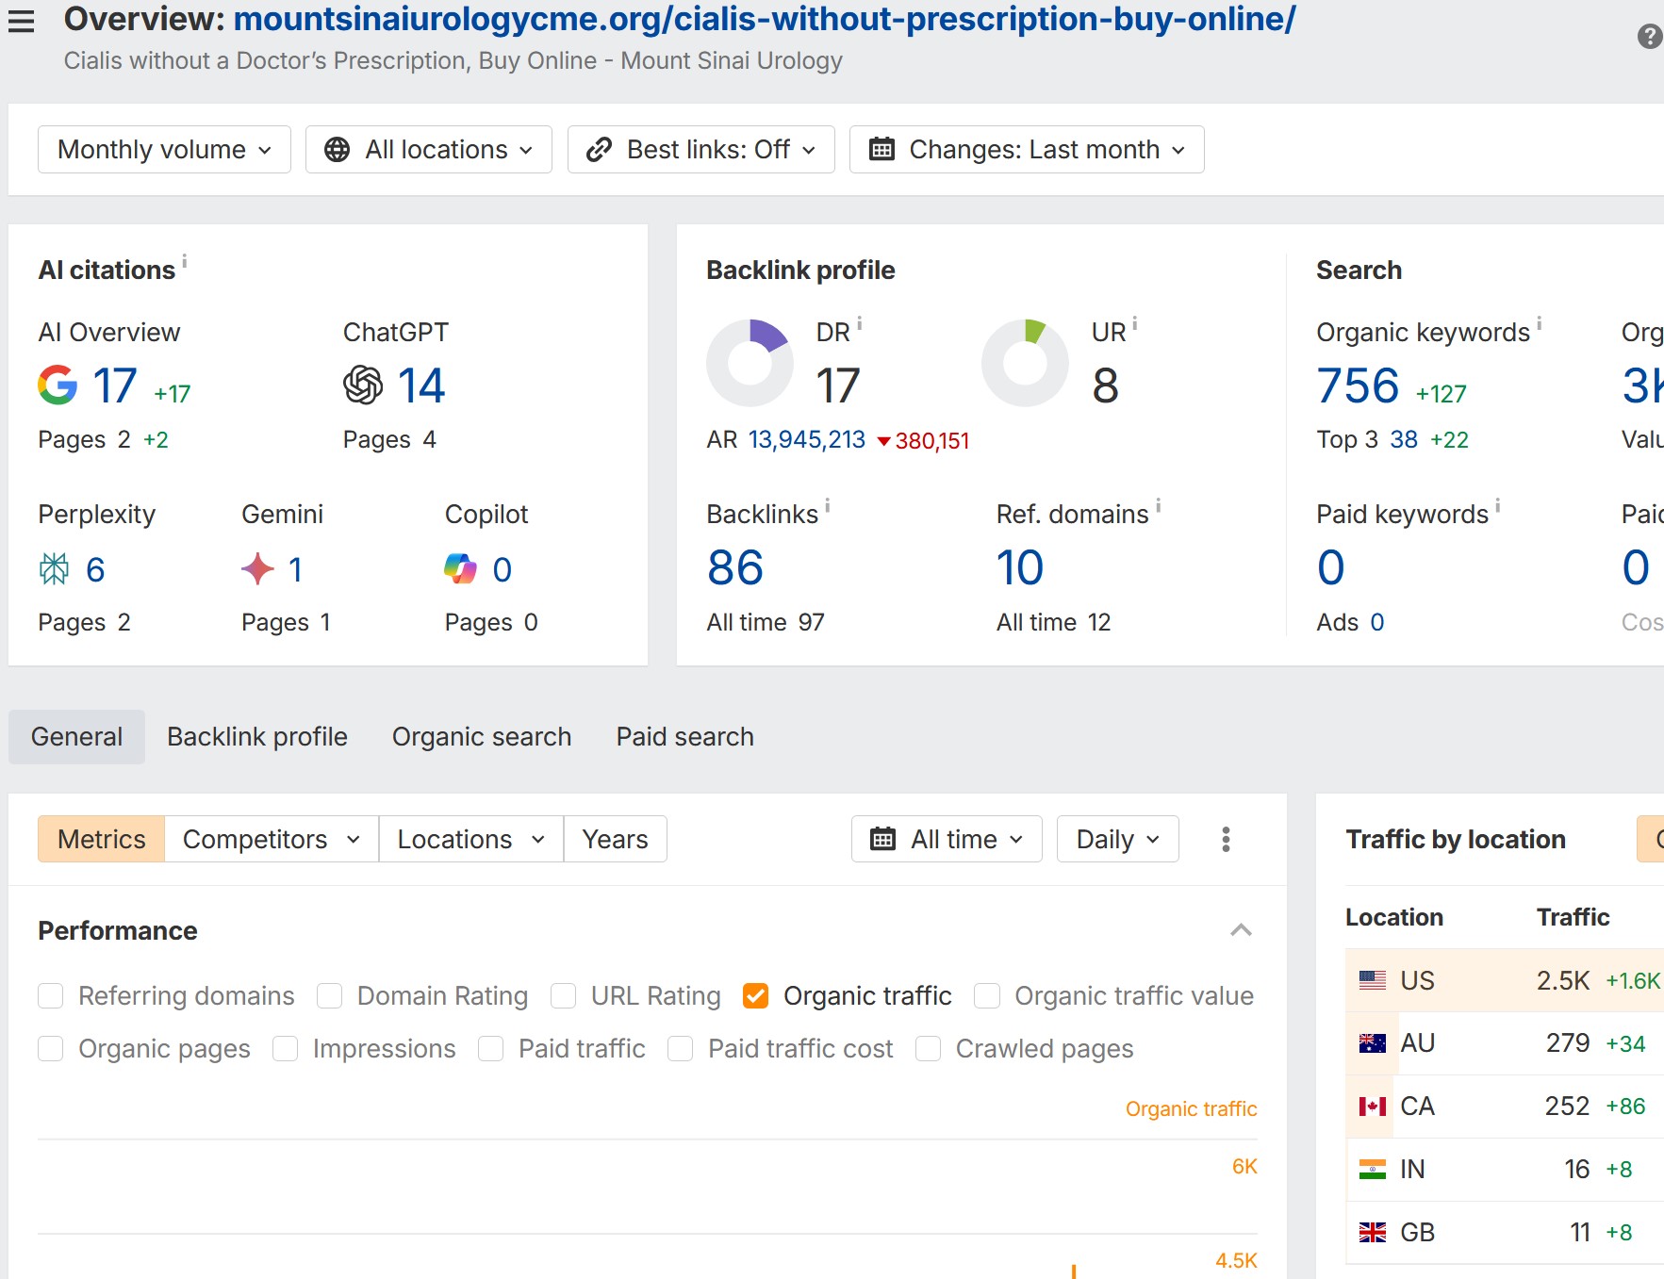Switch to the Backlink profile tab
Viewport: 1664px width, 1279px height.
(256, 737)
